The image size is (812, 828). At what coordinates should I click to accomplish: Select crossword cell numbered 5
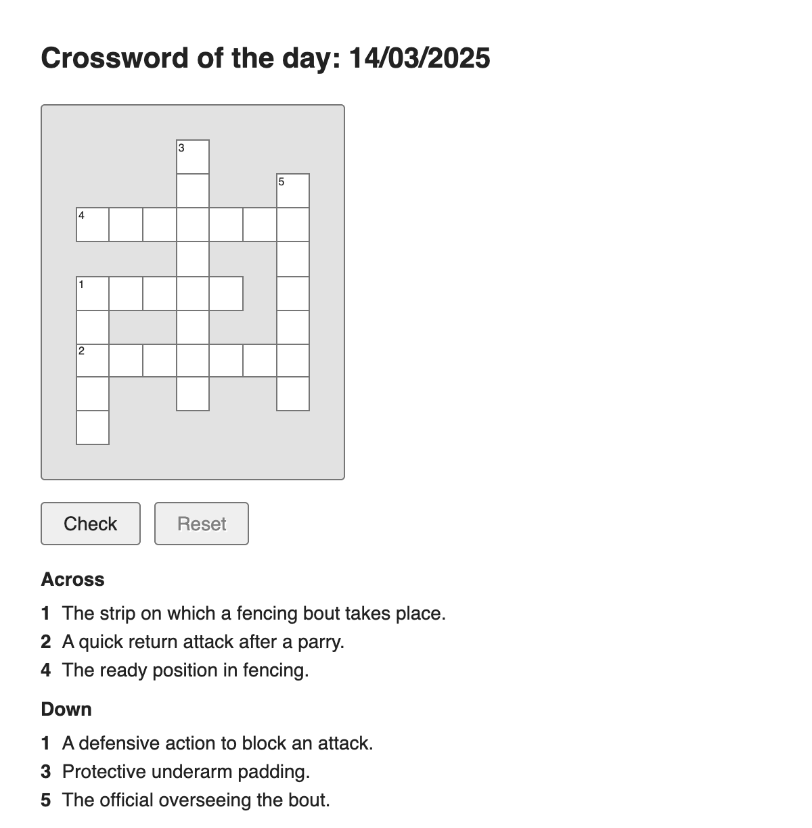pyautogui.click(x=293, y=191)
